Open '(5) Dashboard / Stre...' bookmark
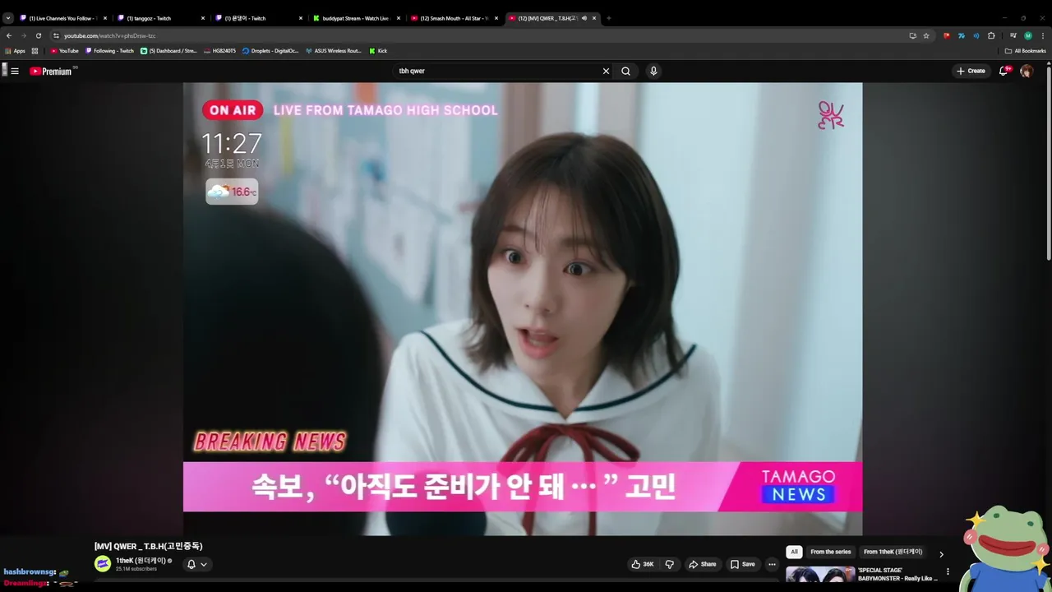This screenshot has width=1052, height=592. (168, 51)
